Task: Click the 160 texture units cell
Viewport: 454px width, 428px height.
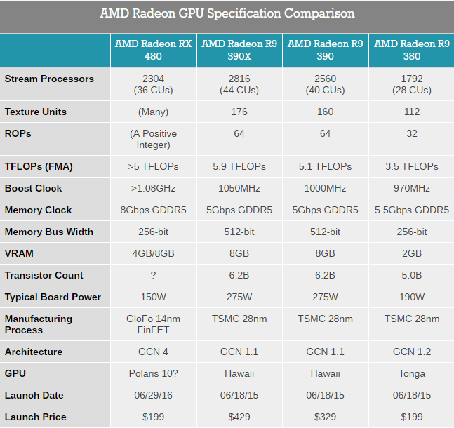Action: [x=326, y=112]
